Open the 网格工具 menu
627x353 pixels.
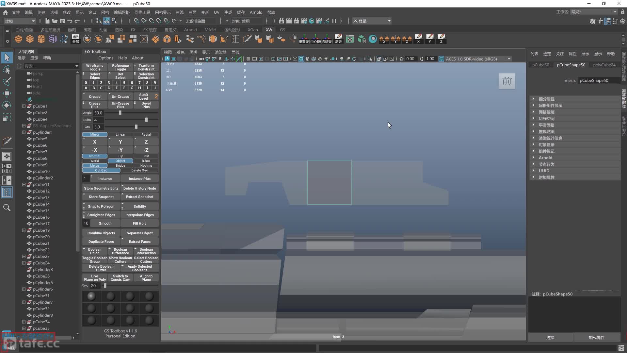142,12
